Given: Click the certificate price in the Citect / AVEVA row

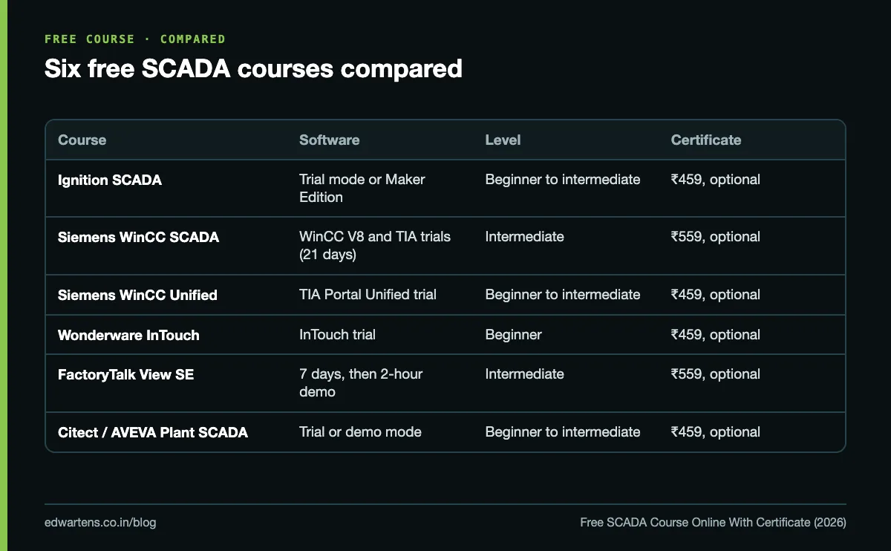Looking at the screenshot, I should (715, 431).
